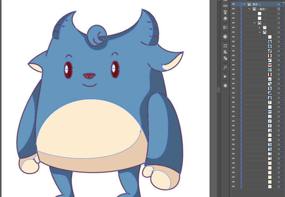Viewport: 285px width, 197px height.
Task: Open the circular-arrows panel icon below Gradient
Action: (x=225, y=36)
